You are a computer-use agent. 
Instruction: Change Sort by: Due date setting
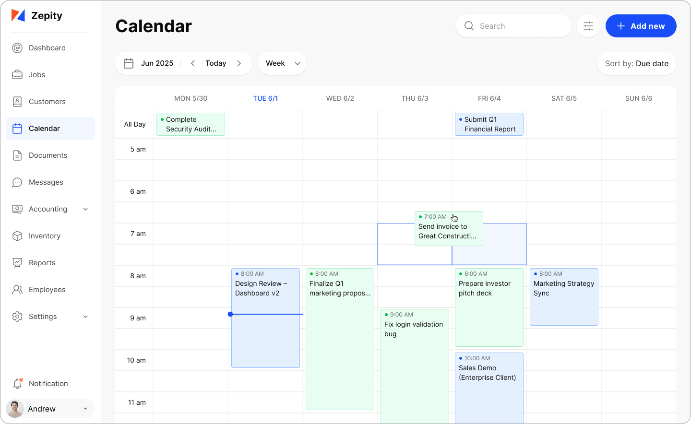click(637, 63)
